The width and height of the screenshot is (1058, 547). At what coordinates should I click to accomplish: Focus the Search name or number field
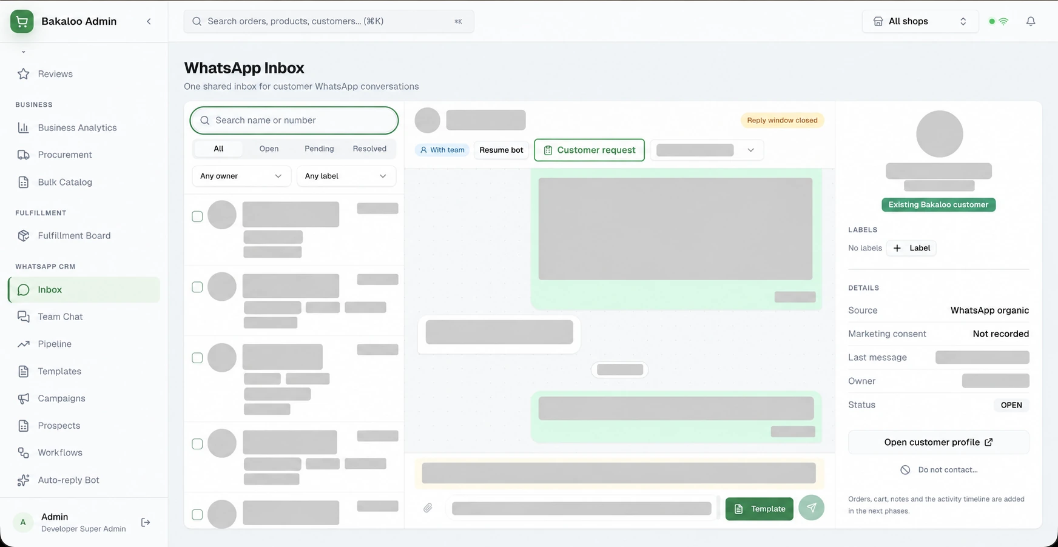[x=294, y=120]
